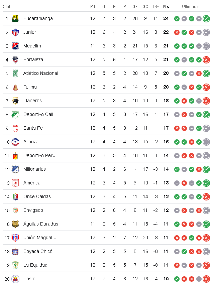
Task: Open the Fortaleza team link
Action: click(33, 59)
